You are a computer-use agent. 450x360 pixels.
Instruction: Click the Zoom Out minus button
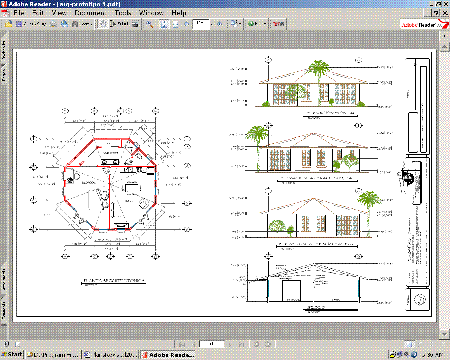pyautogui.click(x=187, y=24)
